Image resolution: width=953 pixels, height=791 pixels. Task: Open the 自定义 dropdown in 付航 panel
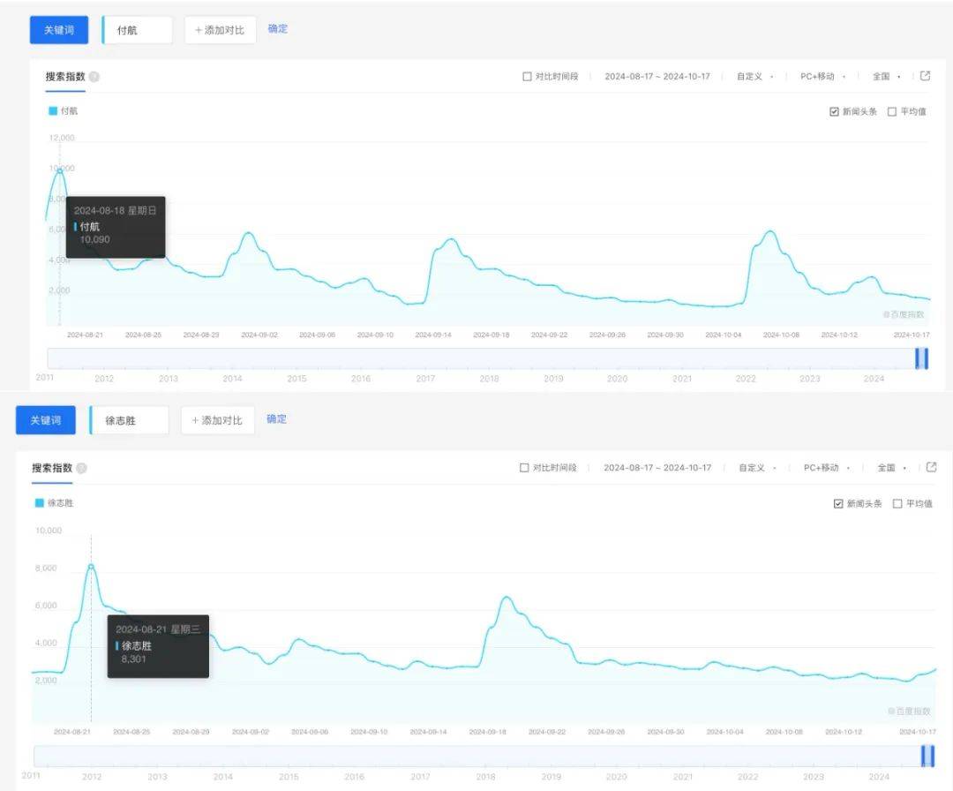click(x=754, y=77)
